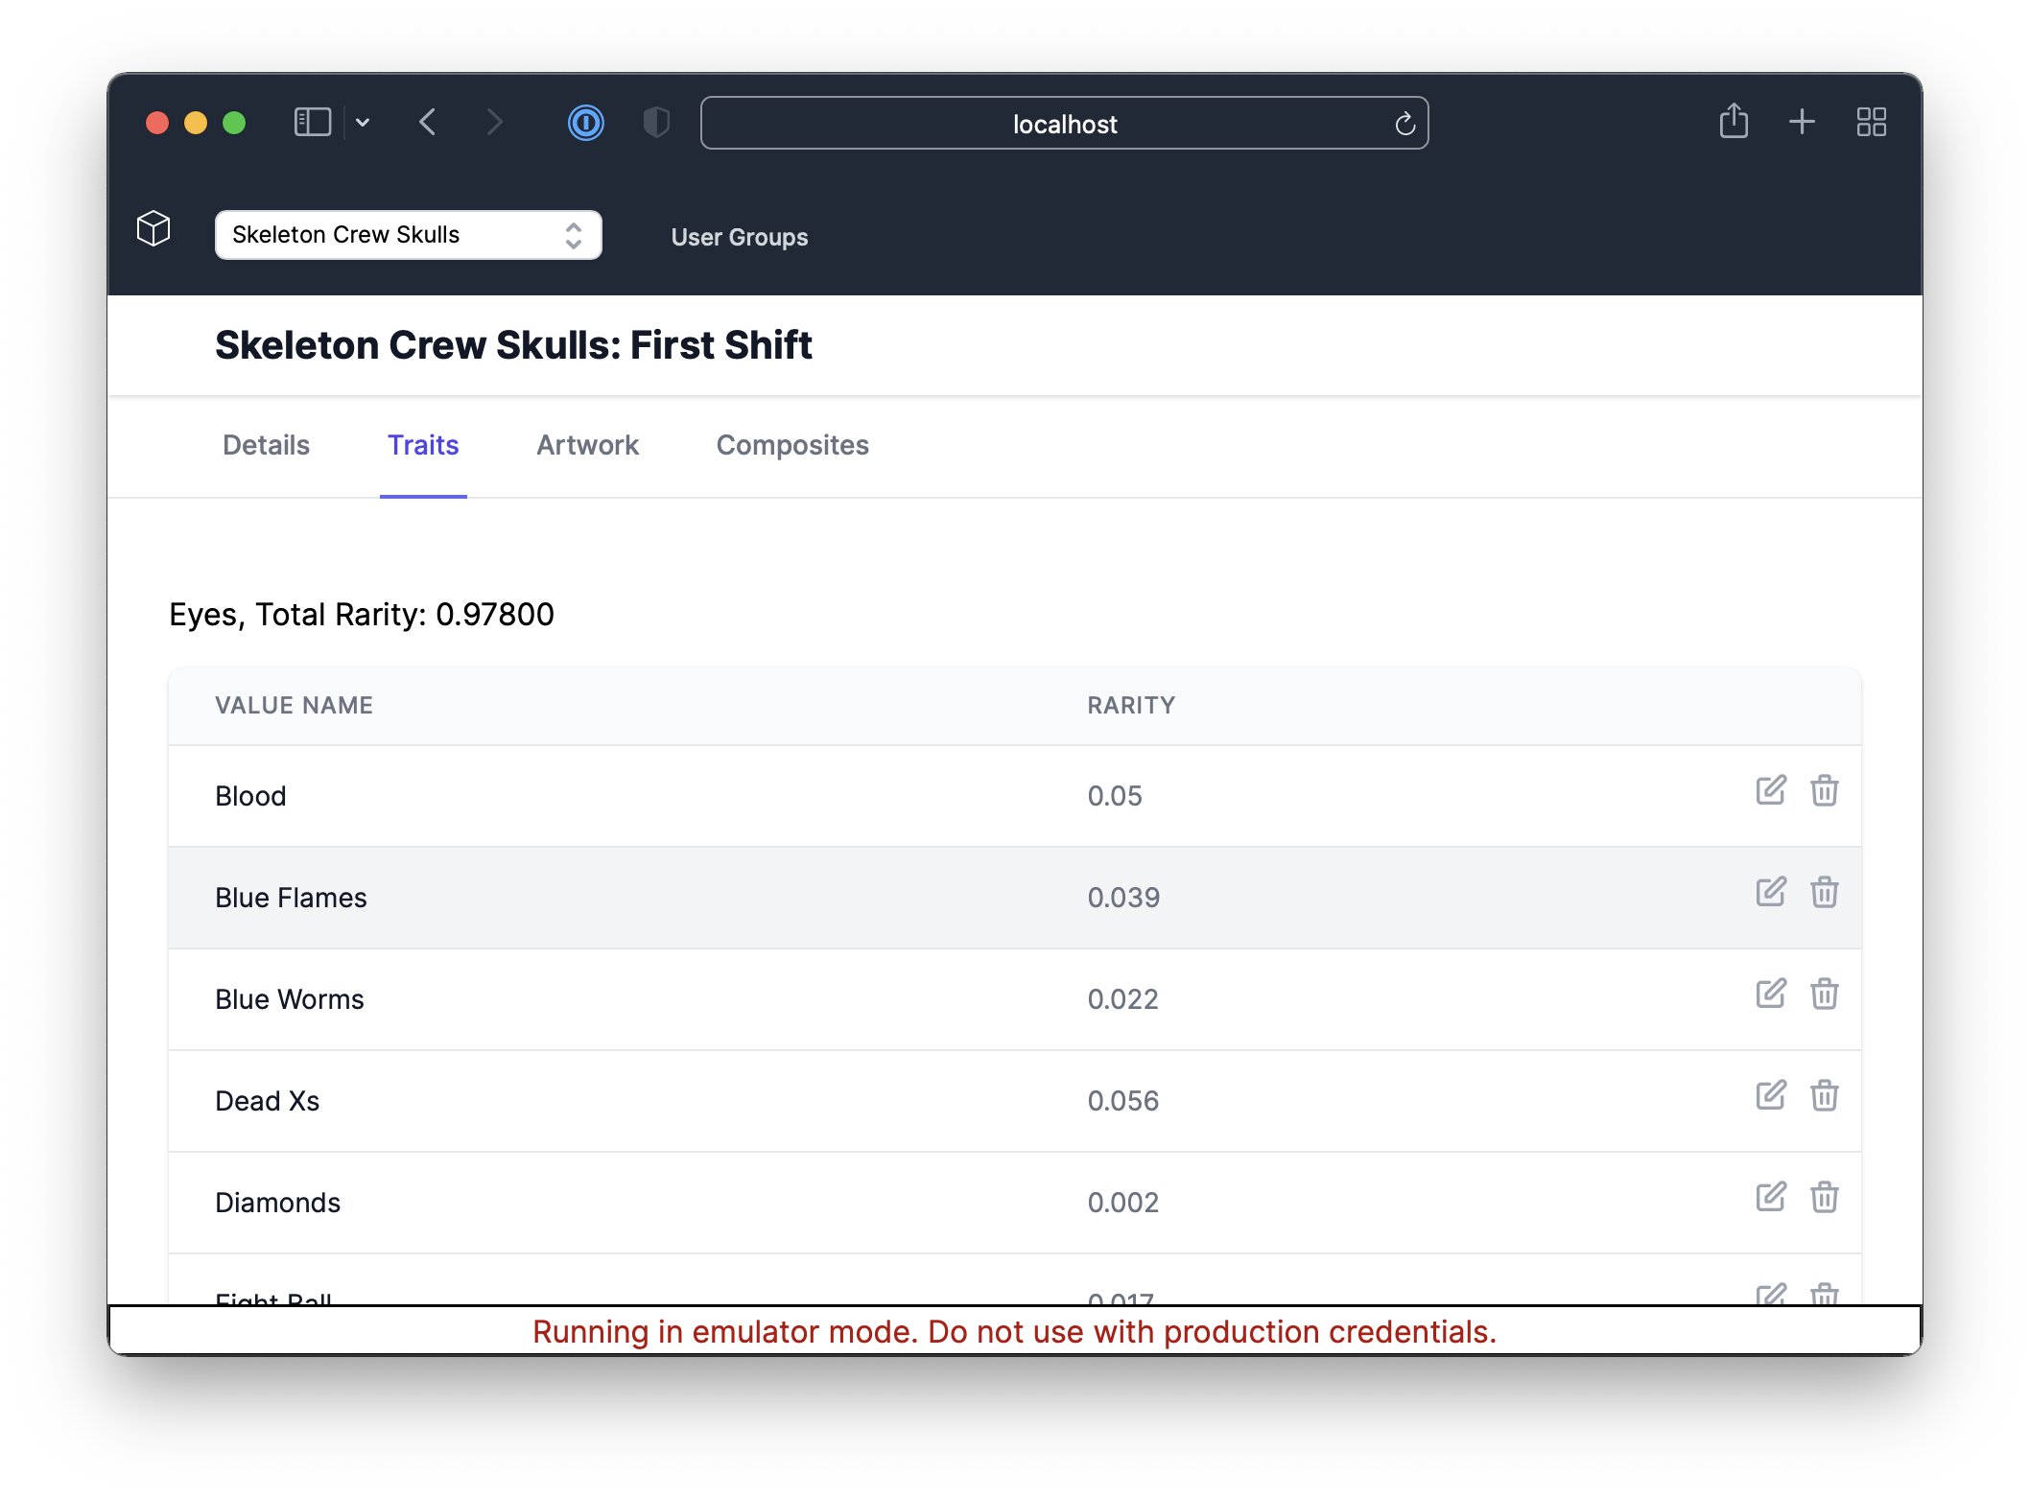Viewport: 2030px width, 1498px height.
Task: Open the Skeleton Crew Skulls project dropdown
Action: (408, 235)
